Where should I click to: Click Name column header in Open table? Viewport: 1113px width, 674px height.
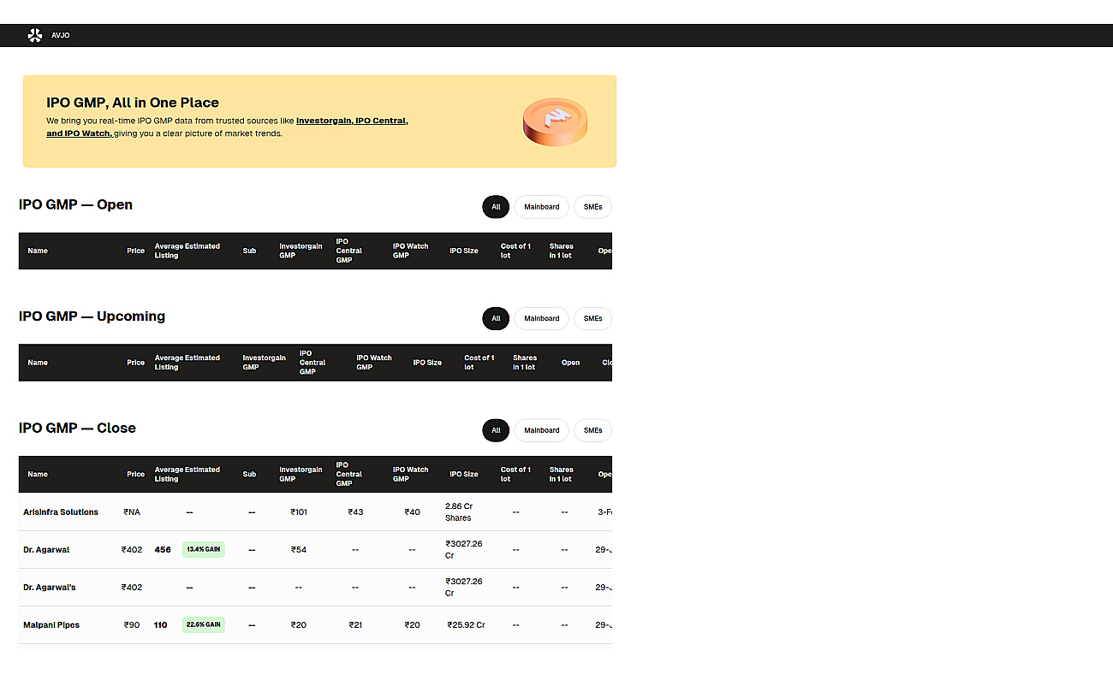(38, 251)
